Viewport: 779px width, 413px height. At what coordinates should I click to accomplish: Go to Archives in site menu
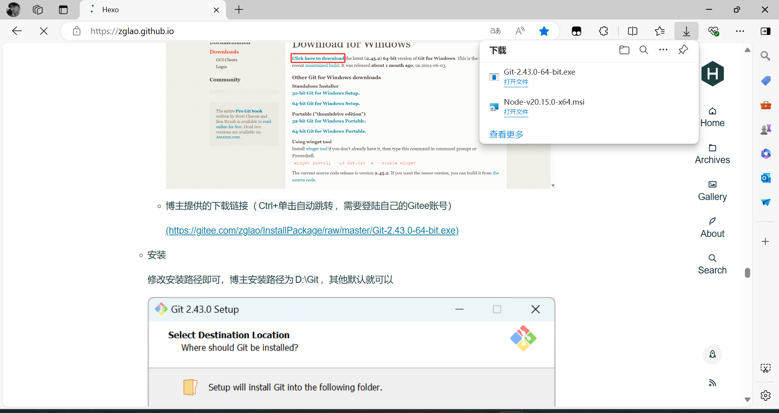pyautogui.click(x=712, y=154)
